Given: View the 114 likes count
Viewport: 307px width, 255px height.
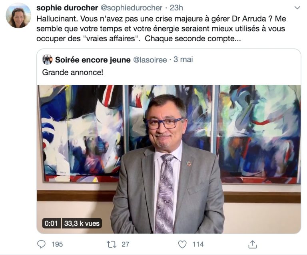Looking at the screenshot, I should tap(198, 245).
